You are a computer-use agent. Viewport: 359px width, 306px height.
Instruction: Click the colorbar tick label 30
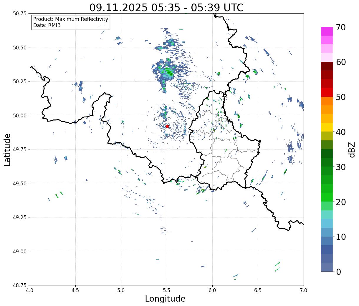pos(340,167)
